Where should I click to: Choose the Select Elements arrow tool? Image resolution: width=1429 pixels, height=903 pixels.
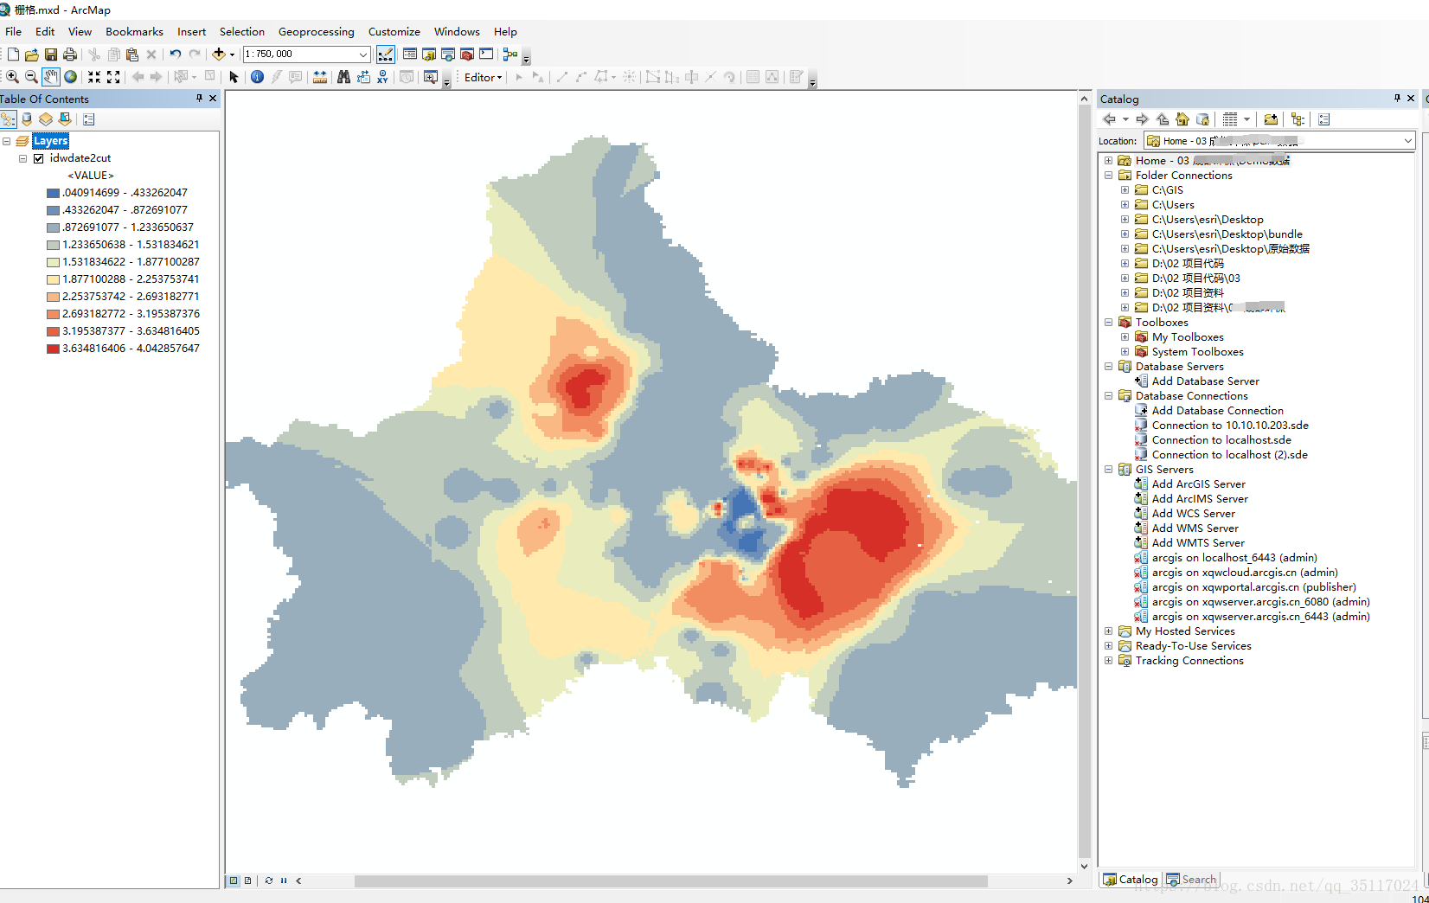pos(234,77)
